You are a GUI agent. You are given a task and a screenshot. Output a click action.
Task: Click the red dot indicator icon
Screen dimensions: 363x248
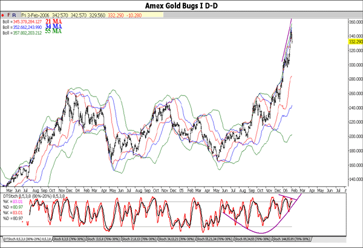click(x=2, y=16)
